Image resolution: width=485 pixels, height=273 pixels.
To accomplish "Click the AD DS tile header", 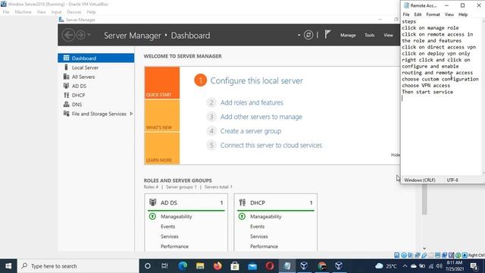I will (186, 202).
